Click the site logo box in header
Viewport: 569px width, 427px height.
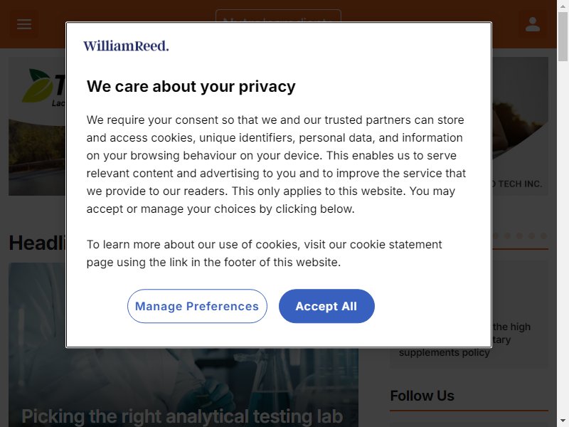pyautogui.click(x=278, y=16)
